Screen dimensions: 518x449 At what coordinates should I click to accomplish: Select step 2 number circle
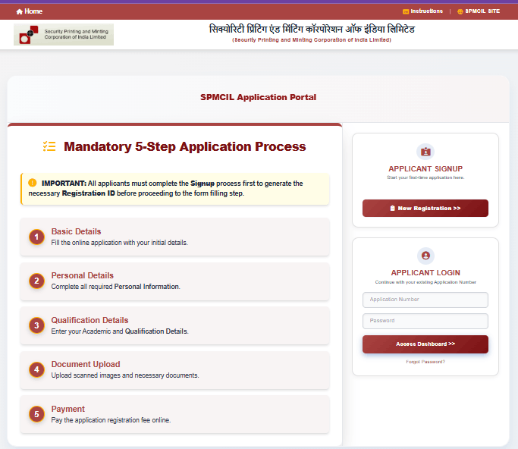[x=36, y=281]
